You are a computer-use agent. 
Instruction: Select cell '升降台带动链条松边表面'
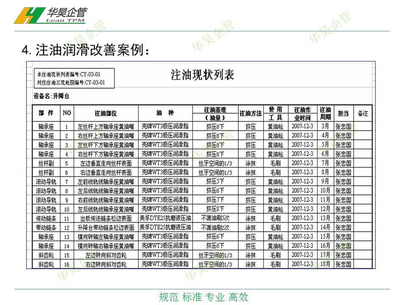pos(106,228)
